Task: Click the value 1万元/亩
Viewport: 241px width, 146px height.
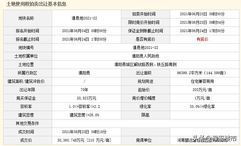Action: tap(202, 98)
